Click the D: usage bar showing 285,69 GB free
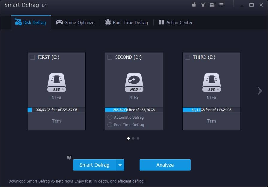This screenshot has width=268, height=187. click(x=134, y=110)
